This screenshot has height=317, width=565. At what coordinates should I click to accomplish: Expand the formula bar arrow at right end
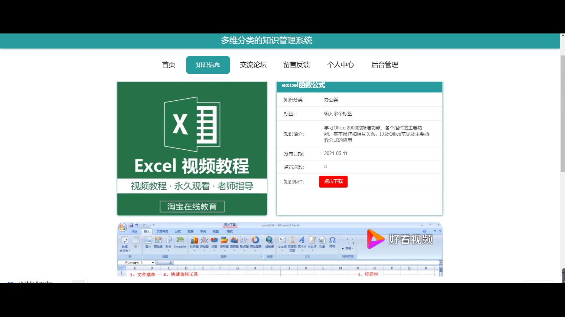(441, 262)
